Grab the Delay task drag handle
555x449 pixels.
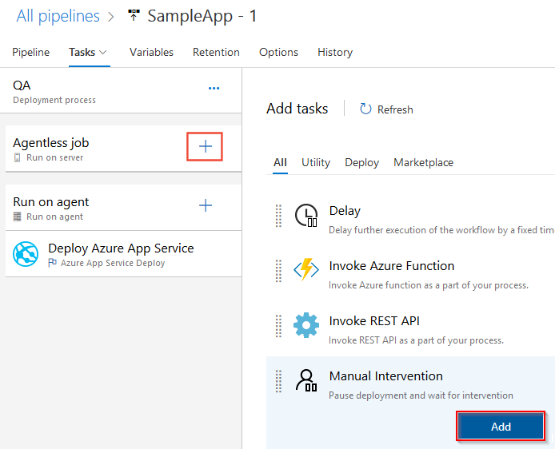(279, 216)
